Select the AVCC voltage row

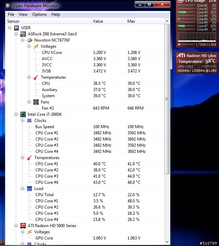point(85,59)
